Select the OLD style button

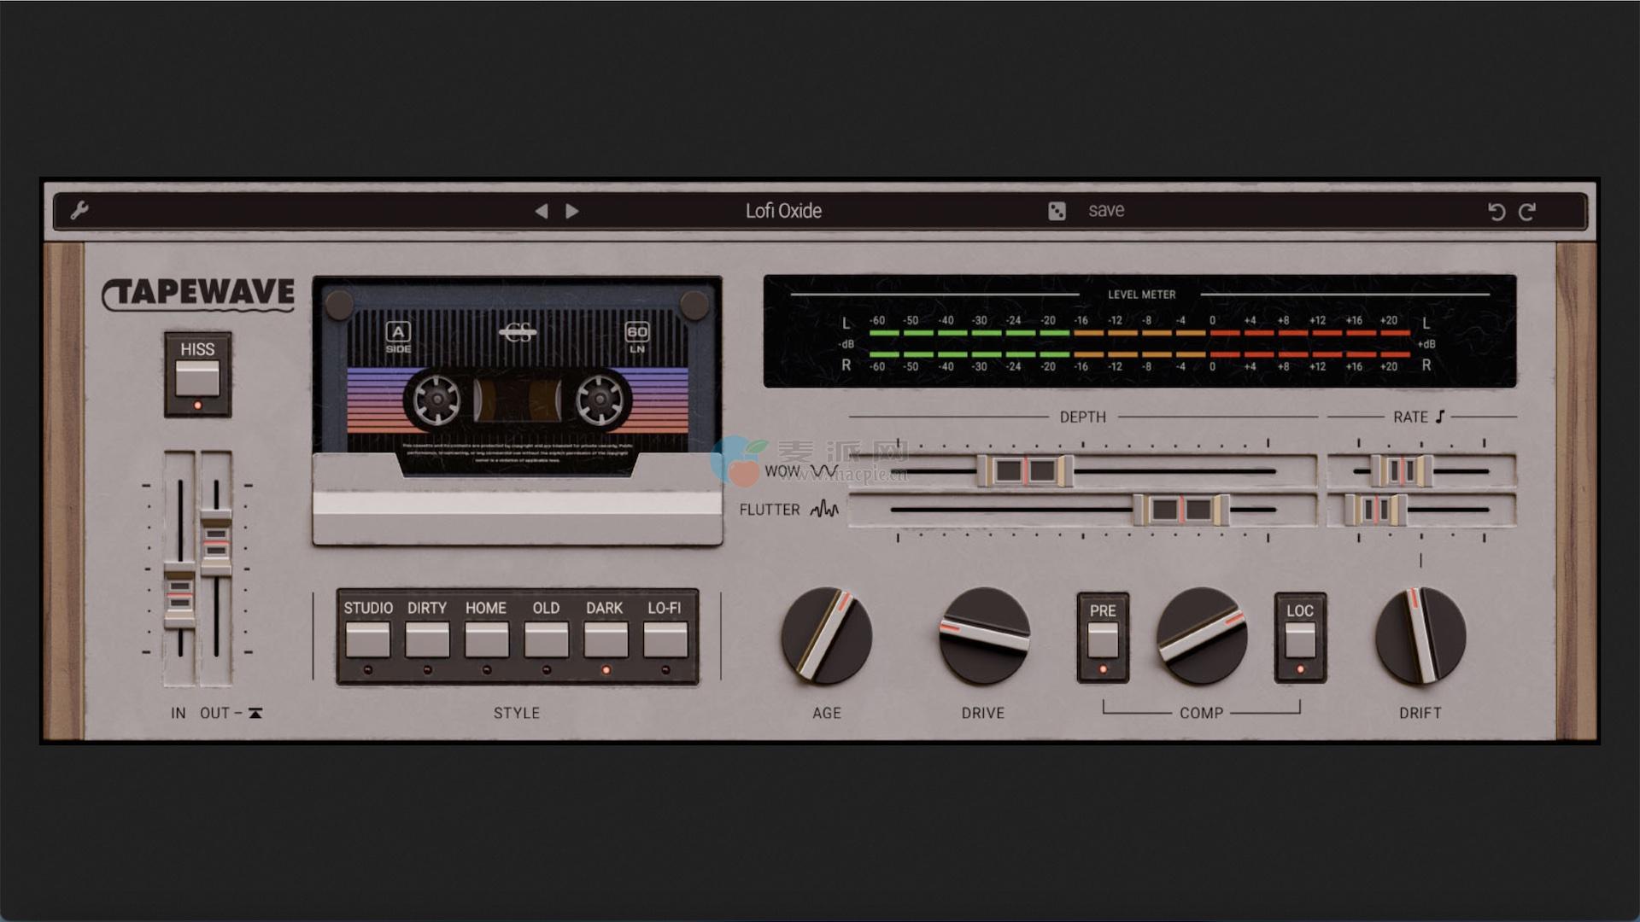click(x=546, y=639)
